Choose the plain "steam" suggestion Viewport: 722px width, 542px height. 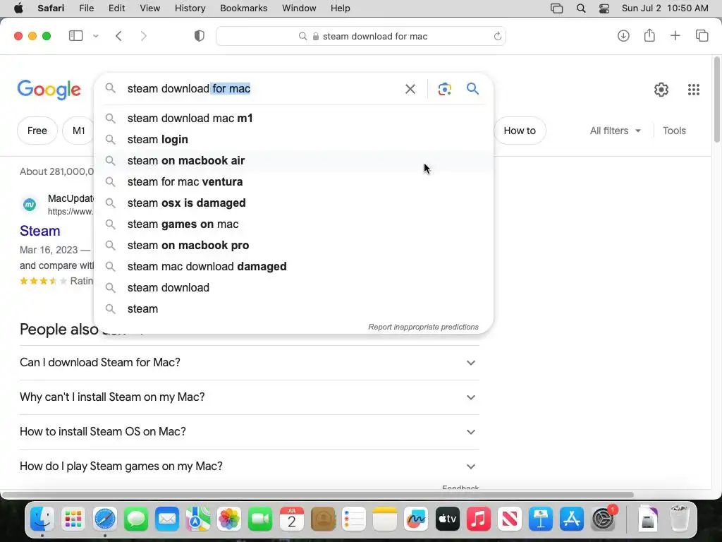tap(293, 309)
